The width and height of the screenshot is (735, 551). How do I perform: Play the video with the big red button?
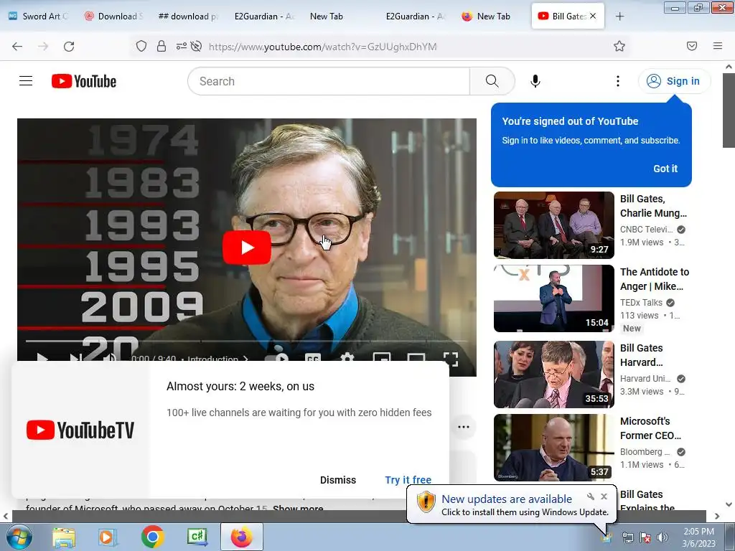(247, 248)
